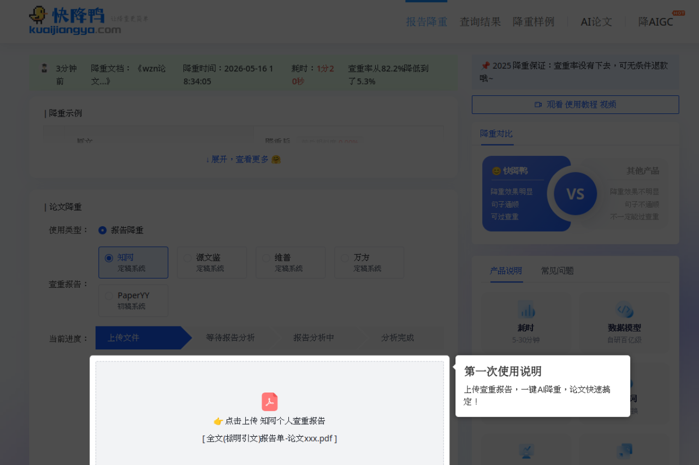Open the 报告降重 nav tab
699x465 pixels.
426,22
